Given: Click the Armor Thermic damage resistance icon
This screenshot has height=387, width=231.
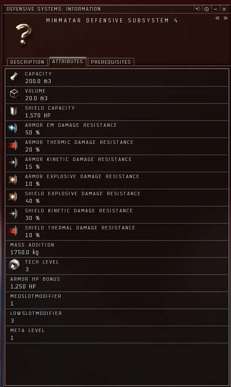Looking at the screenshot, I should tap(13, 145).
